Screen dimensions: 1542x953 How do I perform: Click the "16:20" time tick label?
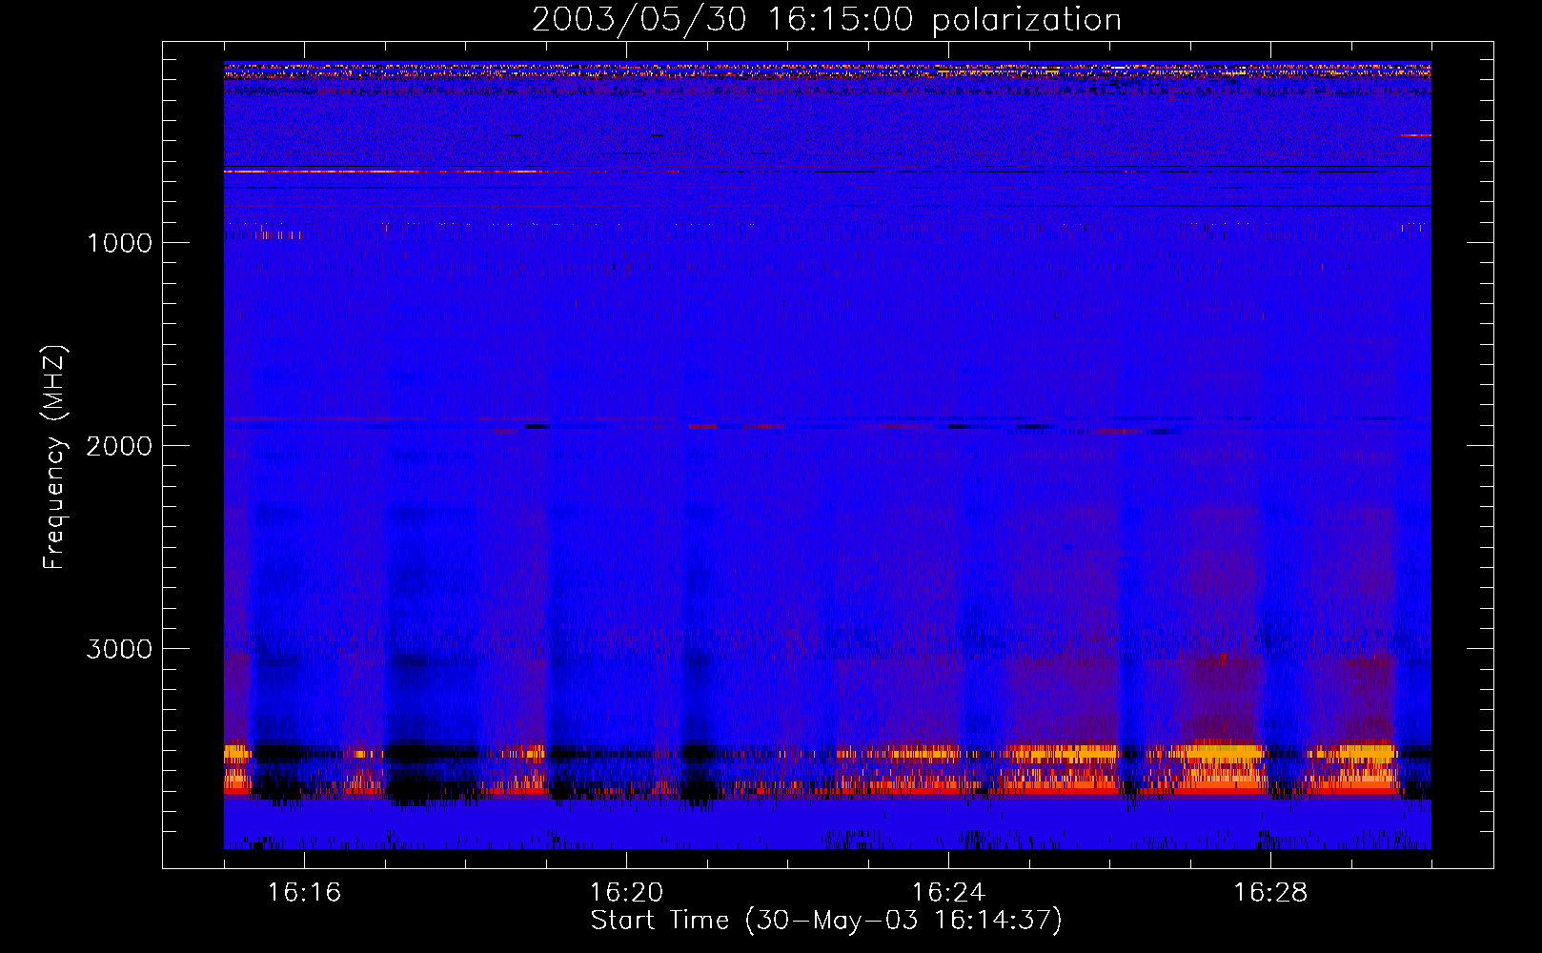[x=626, y=893]
